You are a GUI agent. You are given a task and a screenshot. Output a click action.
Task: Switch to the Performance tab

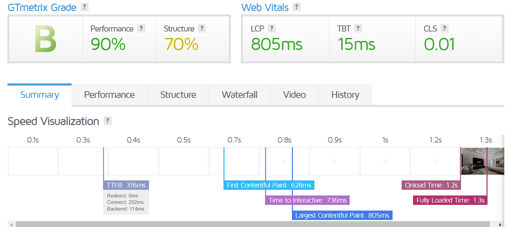[x=109, y=95]
